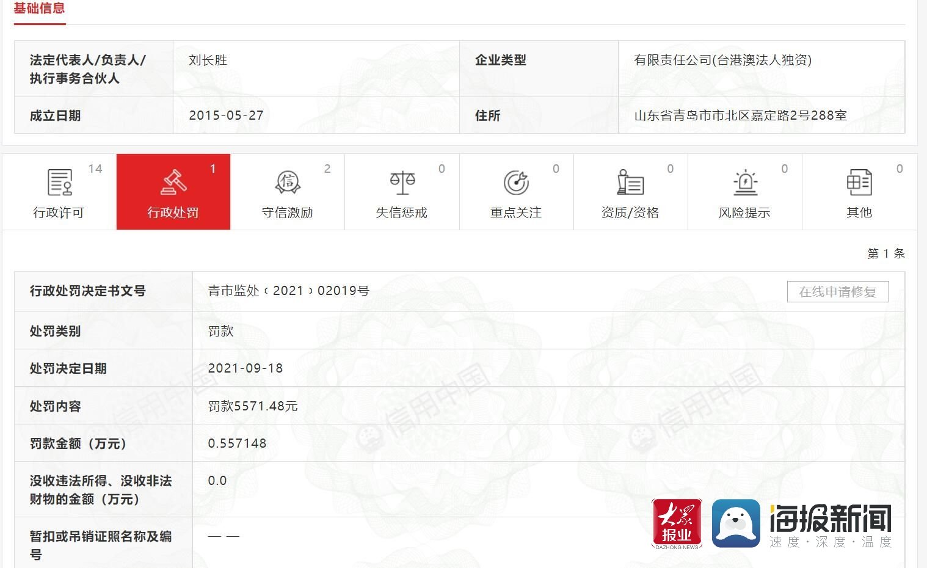Open the 风险提示 alarm icon
Image resolution: width=927 pixels, height=568 pixels.
[745, 182]
